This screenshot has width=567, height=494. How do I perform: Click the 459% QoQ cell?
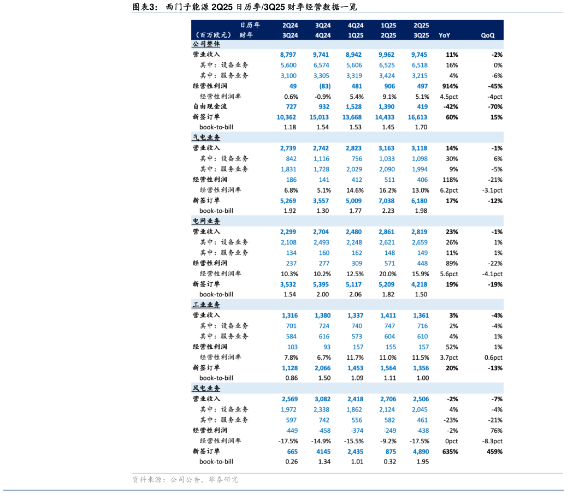(x=494, y=451)
